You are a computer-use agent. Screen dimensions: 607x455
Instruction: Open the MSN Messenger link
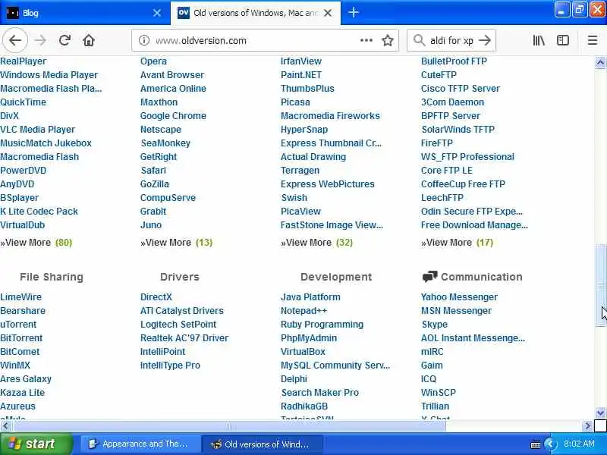pos(456,311)
